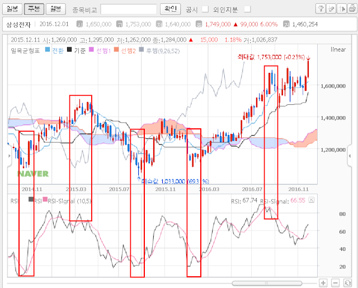Screen dimensions: 358x288
Task: Click the 'linear' scale label
Action: tap(338, 50)
